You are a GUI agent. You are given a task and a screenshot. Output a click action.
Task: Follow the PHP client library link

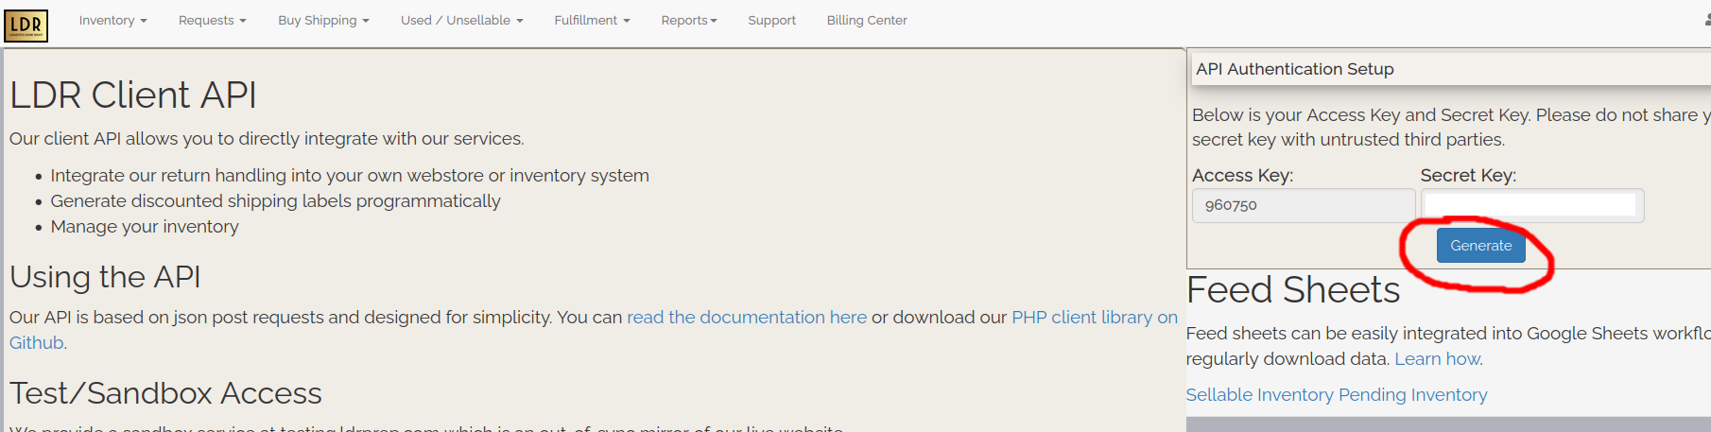coord(1094,318)
